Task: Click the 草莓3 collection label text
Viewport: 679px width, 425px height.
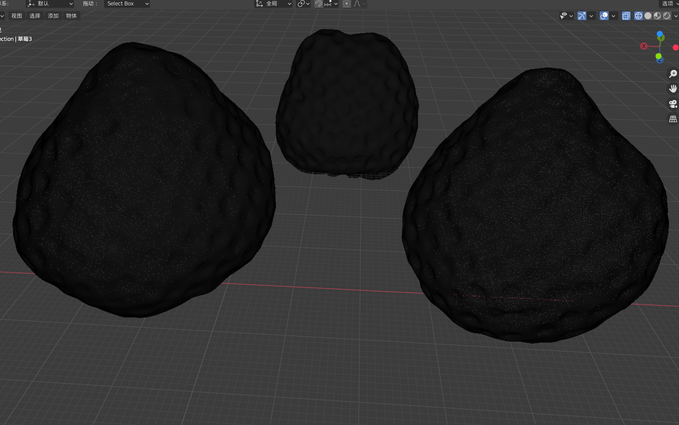Action: pyautogui.click(x=25, y=39)
